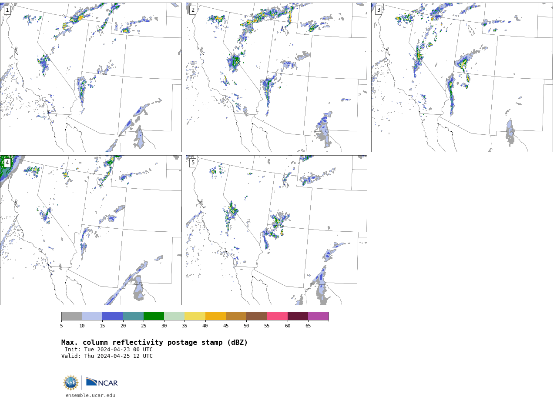
Task: Click the member number 2 label
Action: pos(193,10)
